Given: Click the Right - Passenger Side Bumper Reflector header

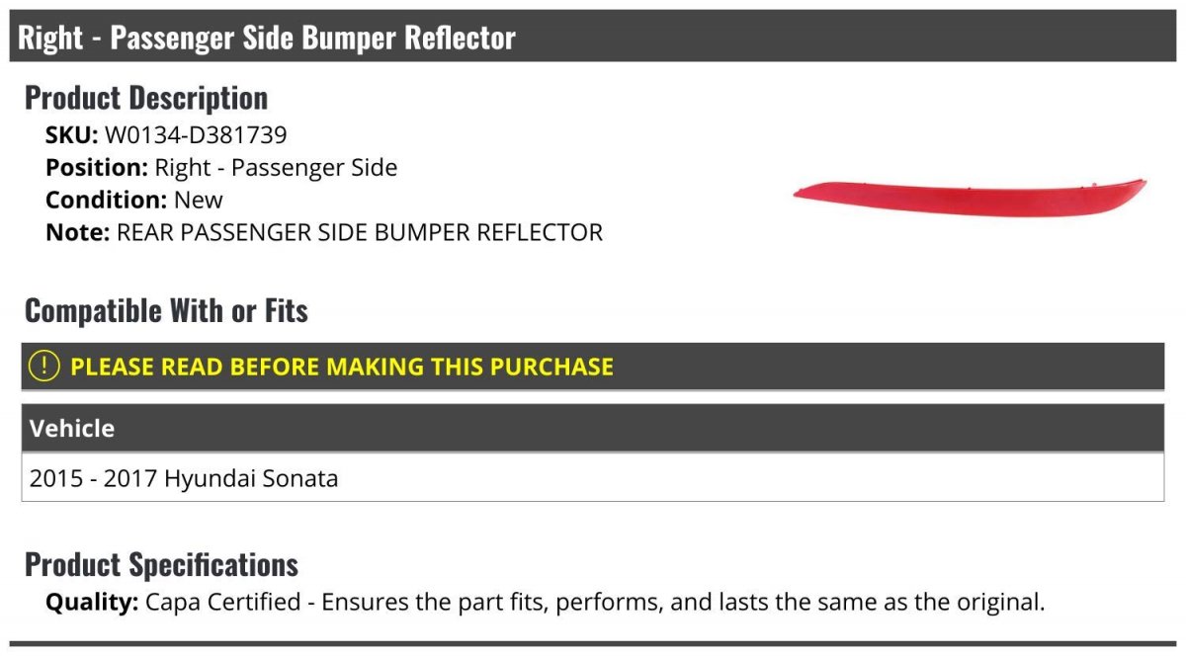Looking at the screenshot, I should tap(593, 38).
